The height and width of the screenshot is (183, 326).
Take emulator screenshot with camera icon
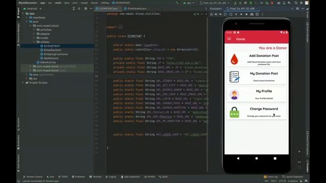coord(252,14)
